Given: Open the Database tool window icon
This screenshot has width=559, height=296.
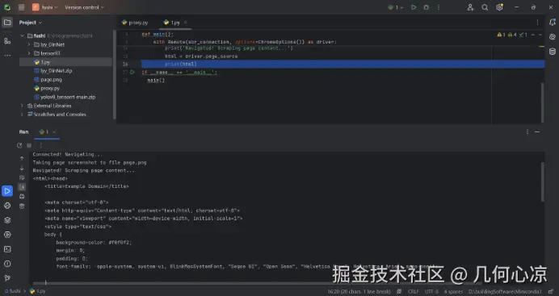Looking at the screenshot, I should (x=553, y=52).
